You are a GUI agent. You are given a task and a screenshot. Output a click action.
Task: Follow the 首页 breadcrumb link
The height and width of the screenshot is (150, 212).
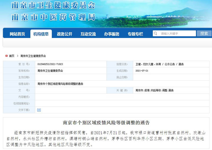12,56
